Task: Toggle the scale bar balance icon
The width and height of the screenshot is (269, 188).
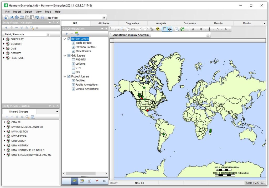Action: point(170,29)
